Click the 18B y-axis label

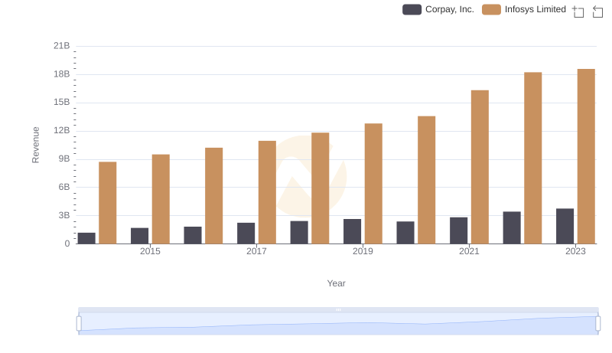click(x=62, y=74)
